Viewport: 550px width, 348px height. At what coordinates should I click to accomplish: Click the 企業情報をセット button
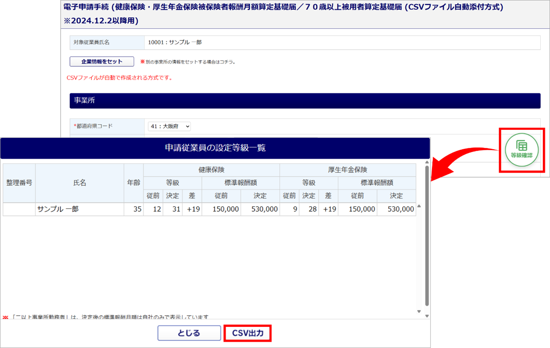(102, 62)
